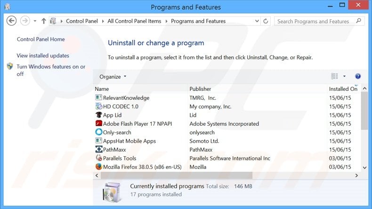Click the horizontal scrollbar right arrow
372x209 pixels.
coord(356,175)
